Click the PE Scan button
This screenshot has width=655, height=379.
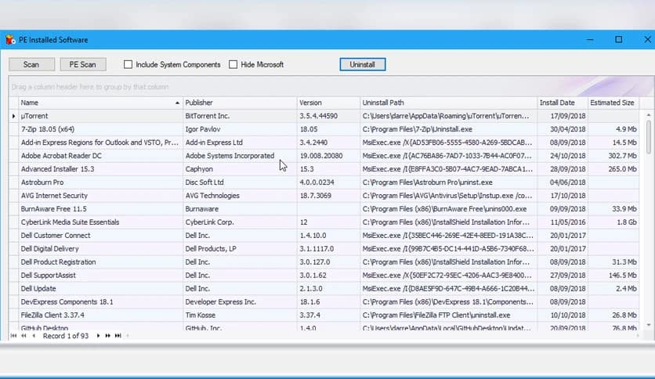point(83,64)
